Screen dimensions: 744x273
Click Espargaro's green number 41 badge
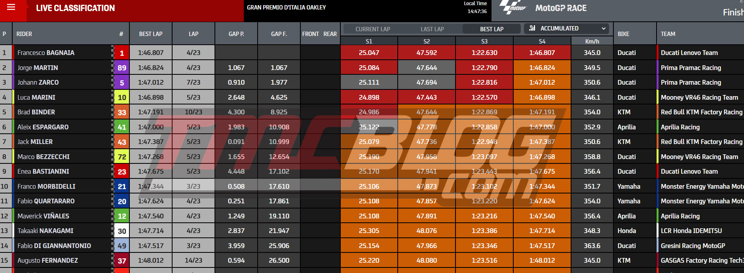pyautogui.click(x=122, y=127)
